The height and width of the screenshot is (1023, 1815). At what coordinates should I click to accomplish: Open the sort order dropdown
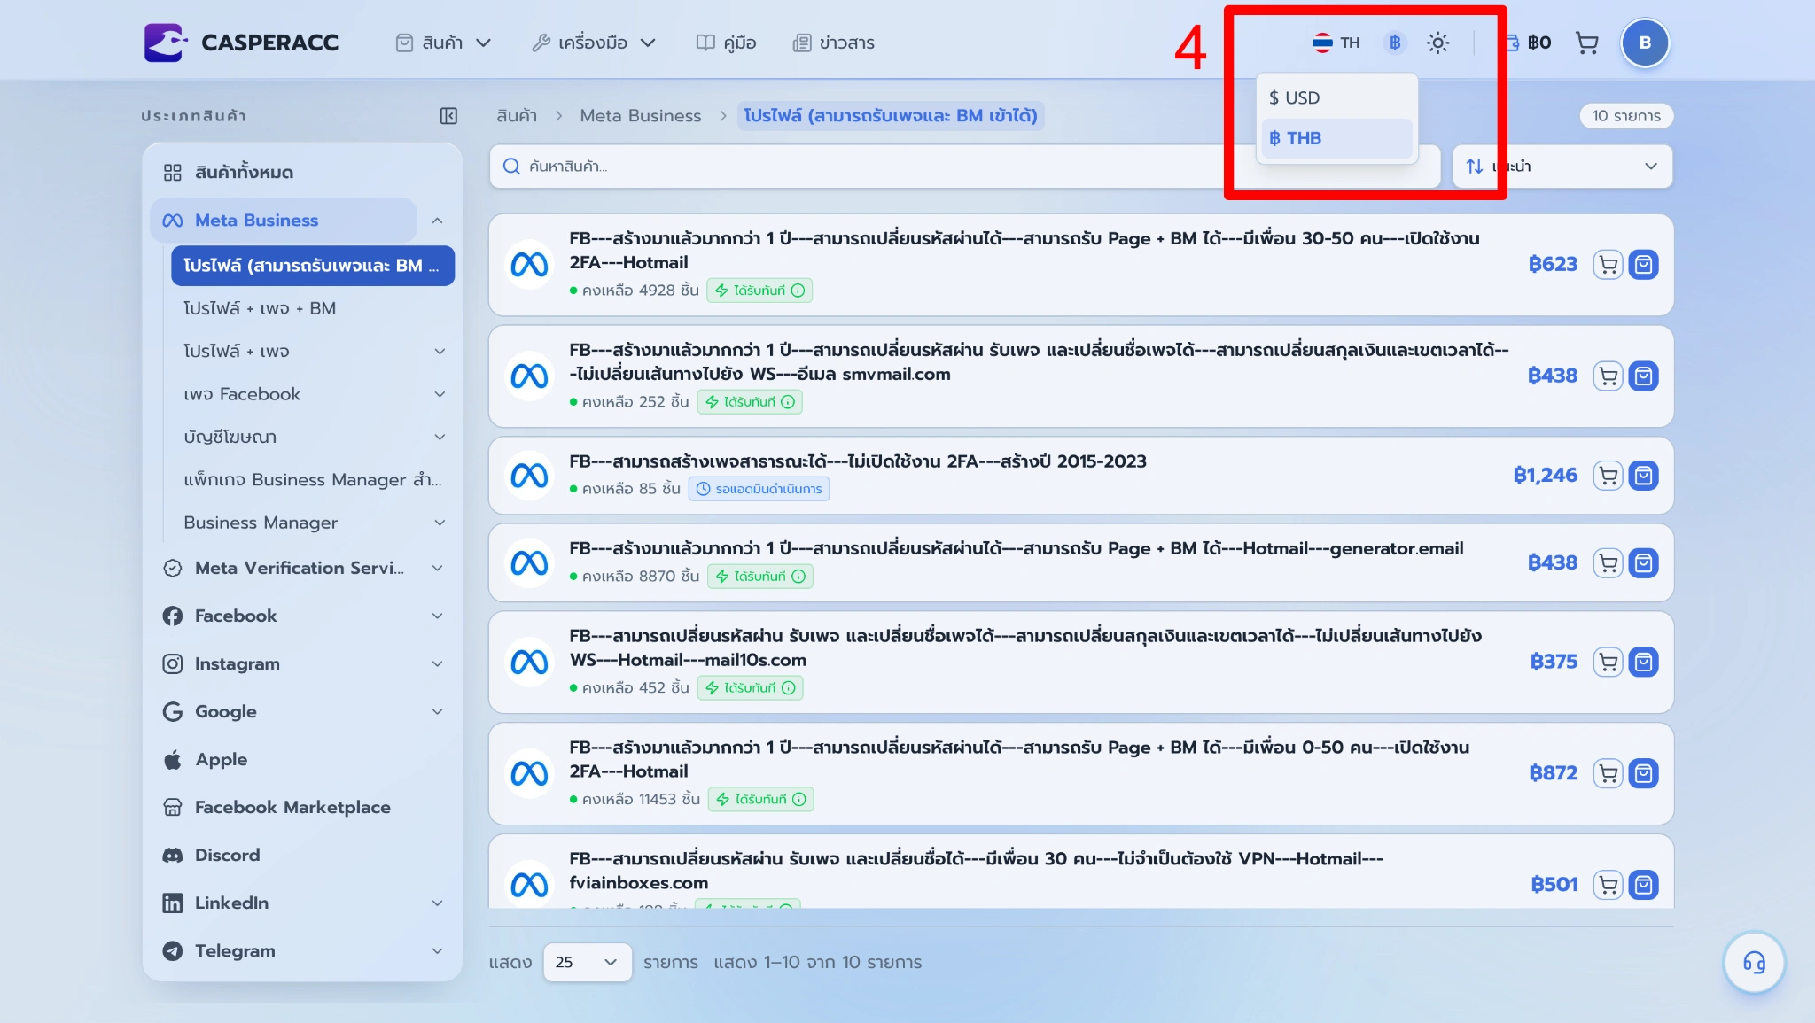(x=1562, y=167)
